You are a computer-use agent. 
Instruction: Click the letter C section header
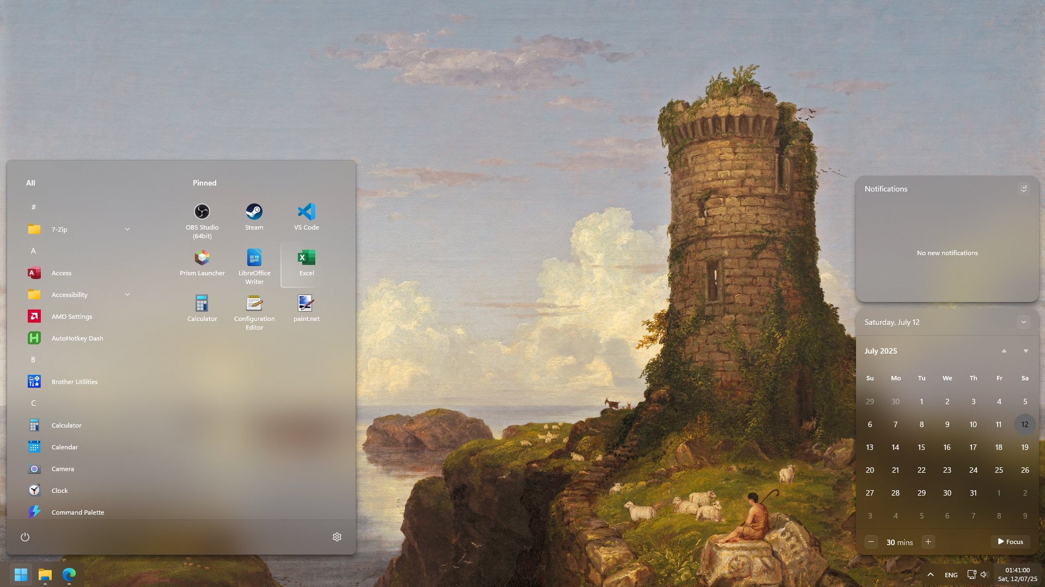click(x=33, y=403)
